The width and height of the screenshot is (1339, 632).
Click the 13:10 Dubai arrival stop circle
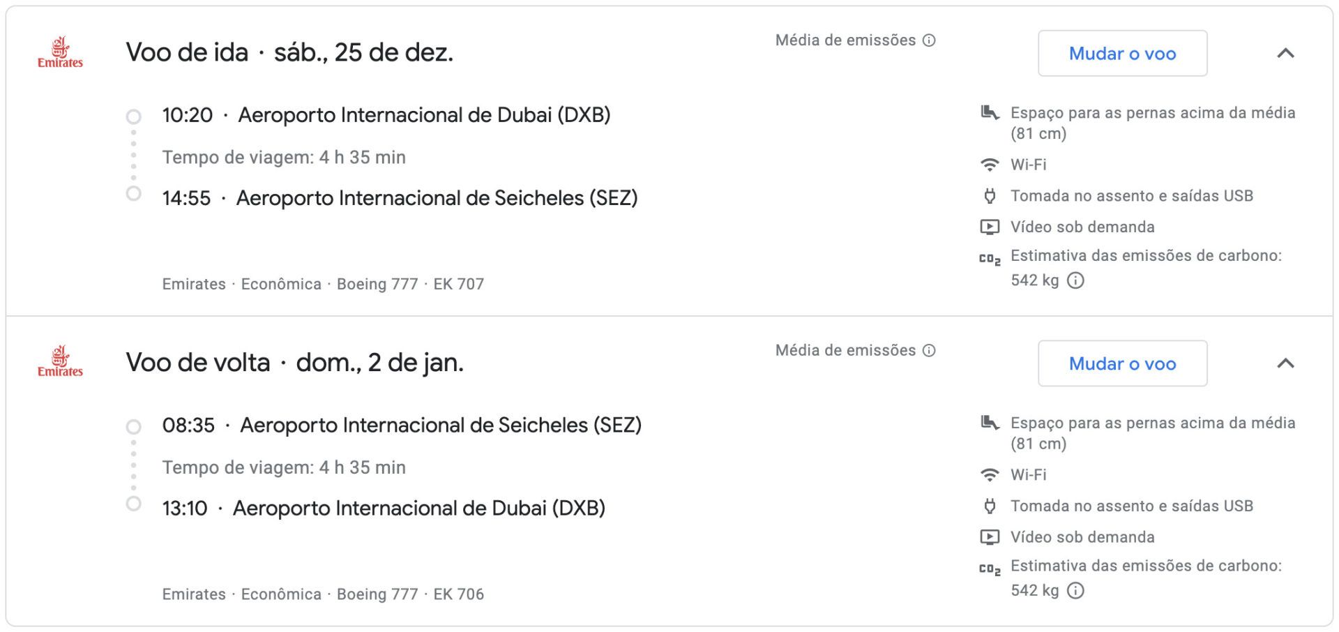[133, 504]
